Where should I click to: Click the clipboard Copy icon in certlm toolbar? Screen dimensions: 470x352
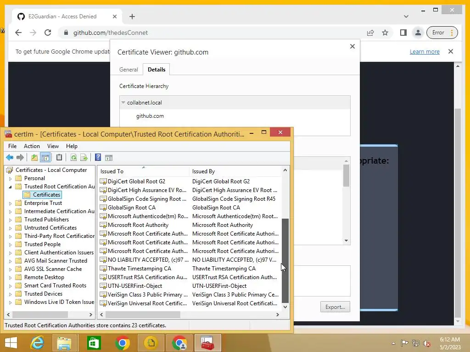59,158
